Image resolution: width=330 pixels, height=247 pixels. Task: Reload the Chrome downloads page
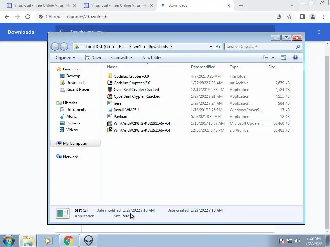pos(28,17)
